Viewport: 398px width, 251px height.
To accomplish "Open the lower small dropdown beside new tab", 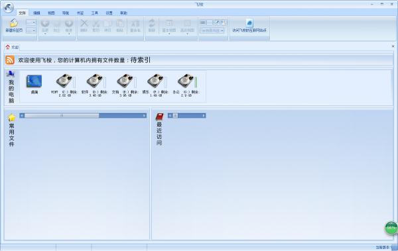I will click(31, 30).
